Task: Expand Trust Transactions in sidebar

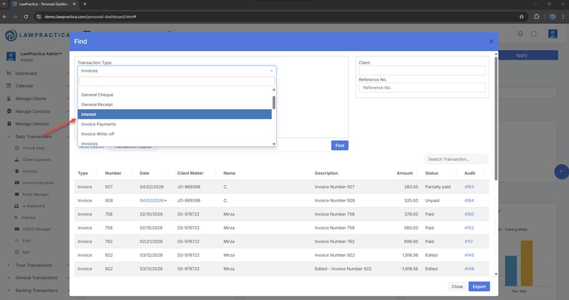Action: click(34, 265)
